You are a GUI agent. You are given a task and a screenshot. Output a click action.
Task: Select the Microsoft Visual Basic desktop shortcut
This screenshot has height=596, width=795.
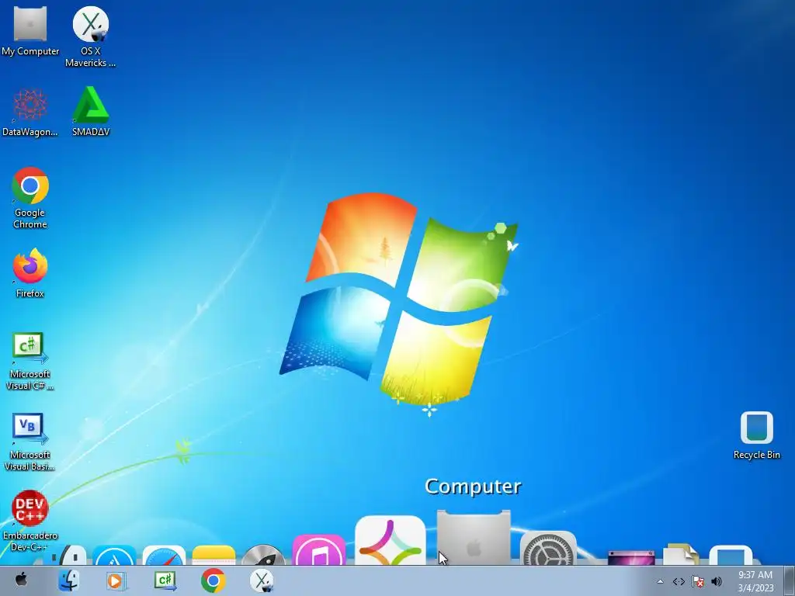click(30, 442)
